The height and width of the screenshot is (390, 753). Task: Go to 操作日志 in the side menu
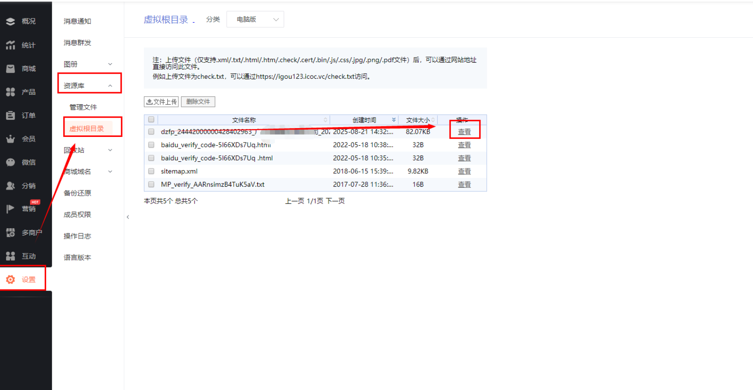77,236
